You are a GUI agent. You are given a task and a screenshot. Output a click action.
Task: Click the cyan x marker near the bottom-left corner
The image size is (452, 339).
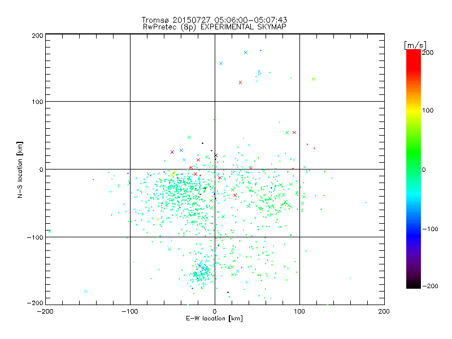pyautogui.click(x=86, y=291)
